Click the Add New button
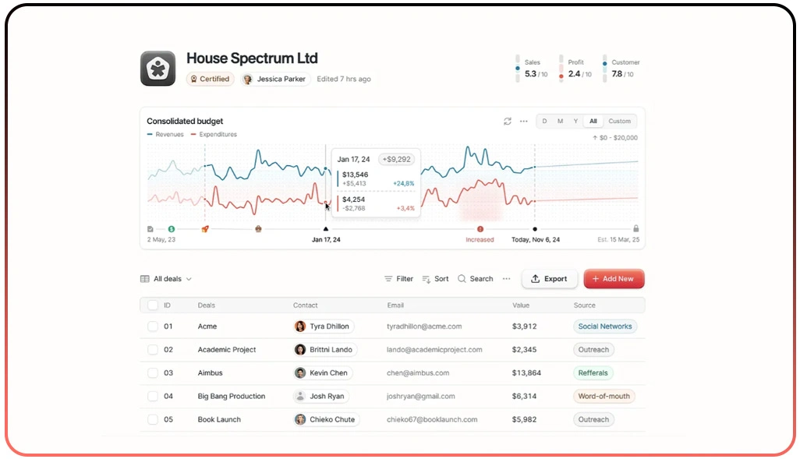800x459 pixels. pyautogui.click(x=614, y=278)
